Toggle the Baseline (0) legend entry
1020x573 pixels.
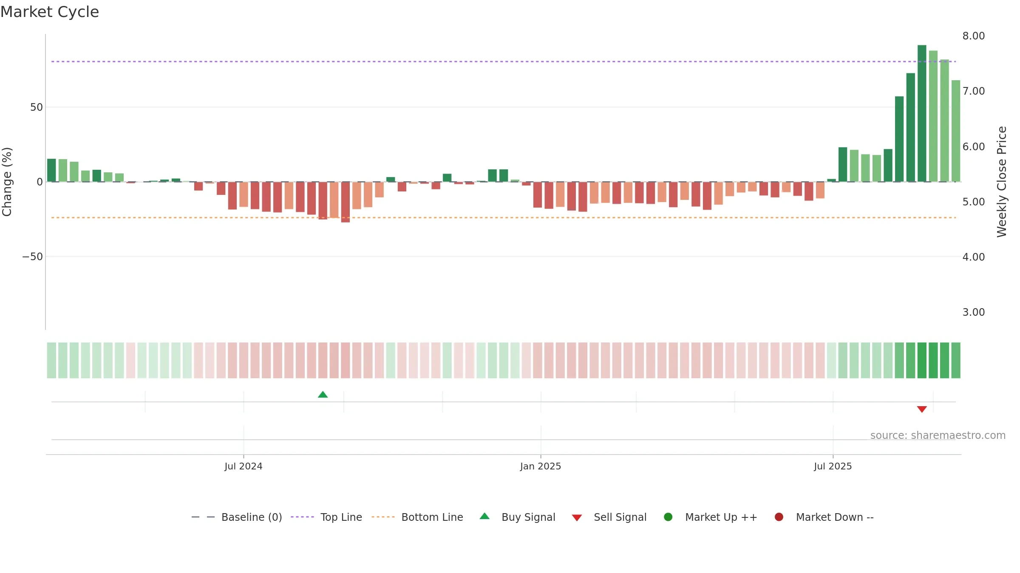pyautogui.click(x=237, y=517)
